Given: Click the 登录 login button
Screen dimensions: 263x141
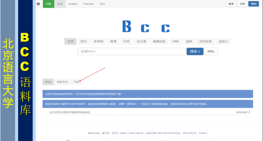Looking at the screenshot, I should pyautogui.click(x=231, y=4).
